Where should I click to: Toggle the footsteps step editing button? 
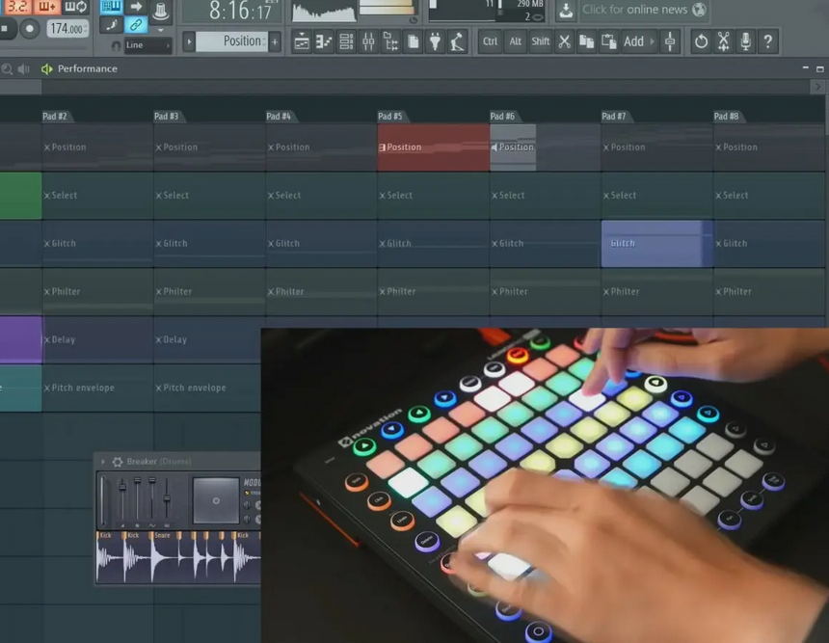point(111,25)
